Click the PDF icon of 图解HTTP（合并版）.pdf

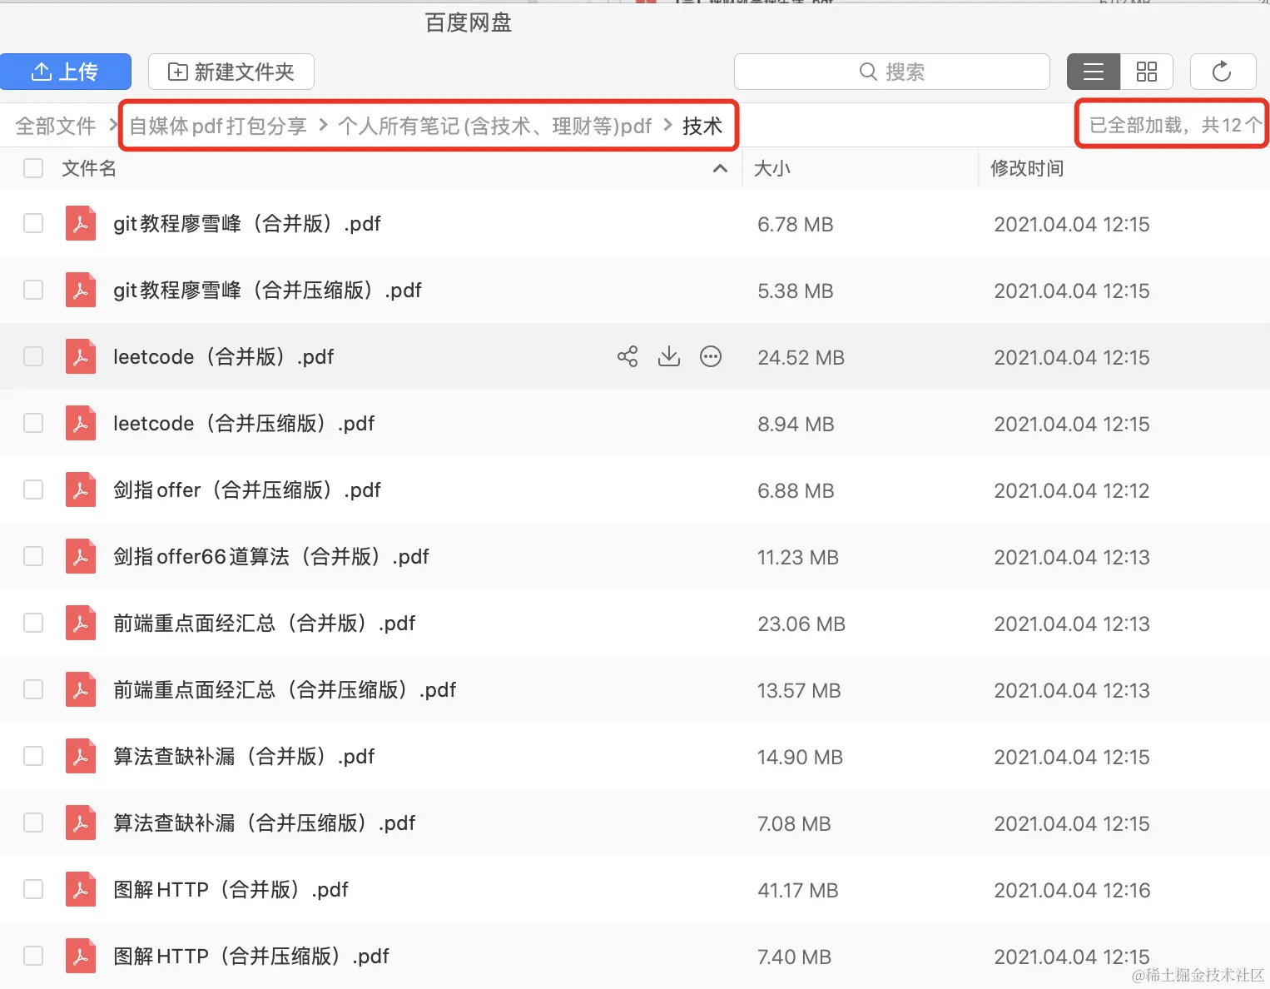[x=81, y=889]
